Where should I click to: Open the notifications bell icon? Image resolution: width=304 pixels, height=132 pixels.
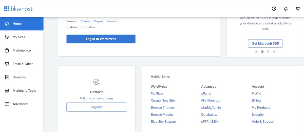click(x=286, y=9)
